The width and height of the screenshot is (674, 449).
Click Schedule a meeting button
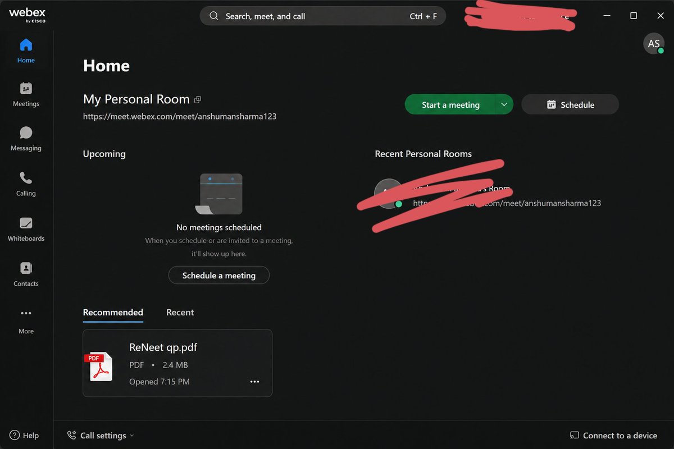point(219,276)
